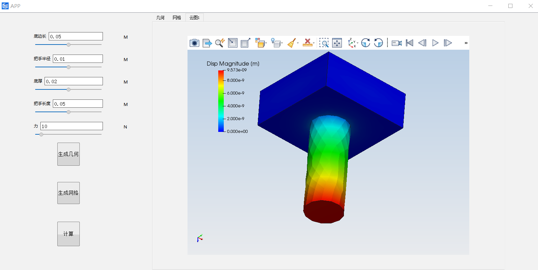This screenshot has height=270, width=538.
Task: Click the XYZ axes orientation icon
Action: point(352,43)
